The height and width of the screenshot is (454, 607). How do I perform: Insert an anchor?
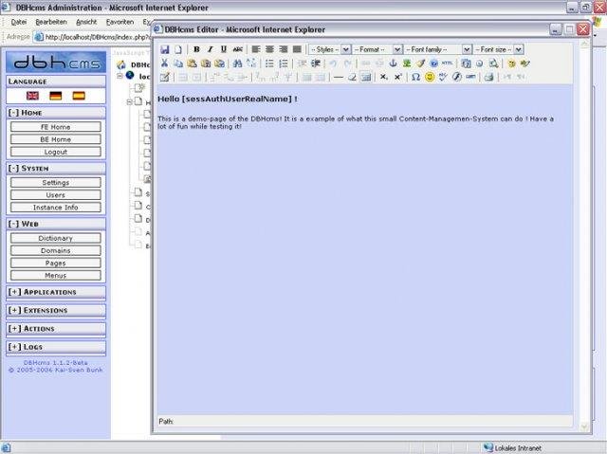(393, 64)
